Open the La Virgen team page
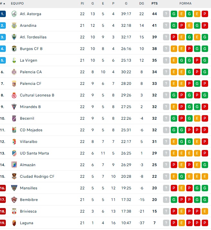This screenshot has height=230, width=211. [28, 60]
